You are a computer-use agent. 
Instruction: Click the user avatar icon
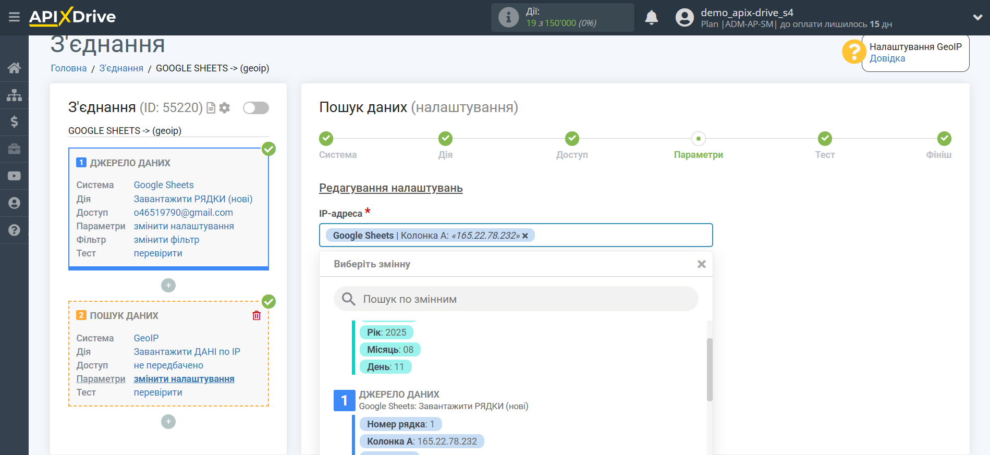click(x=685, y=17)
